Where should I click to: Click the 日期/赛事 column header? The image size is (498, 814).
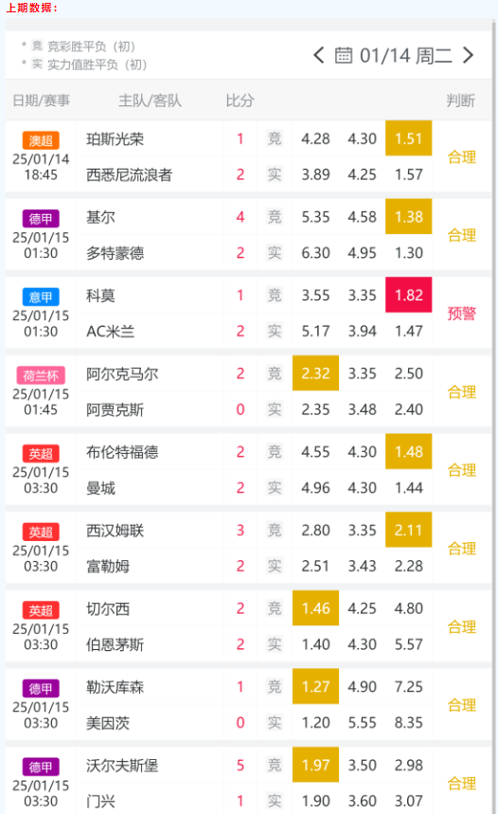click(x=41, y=100)
